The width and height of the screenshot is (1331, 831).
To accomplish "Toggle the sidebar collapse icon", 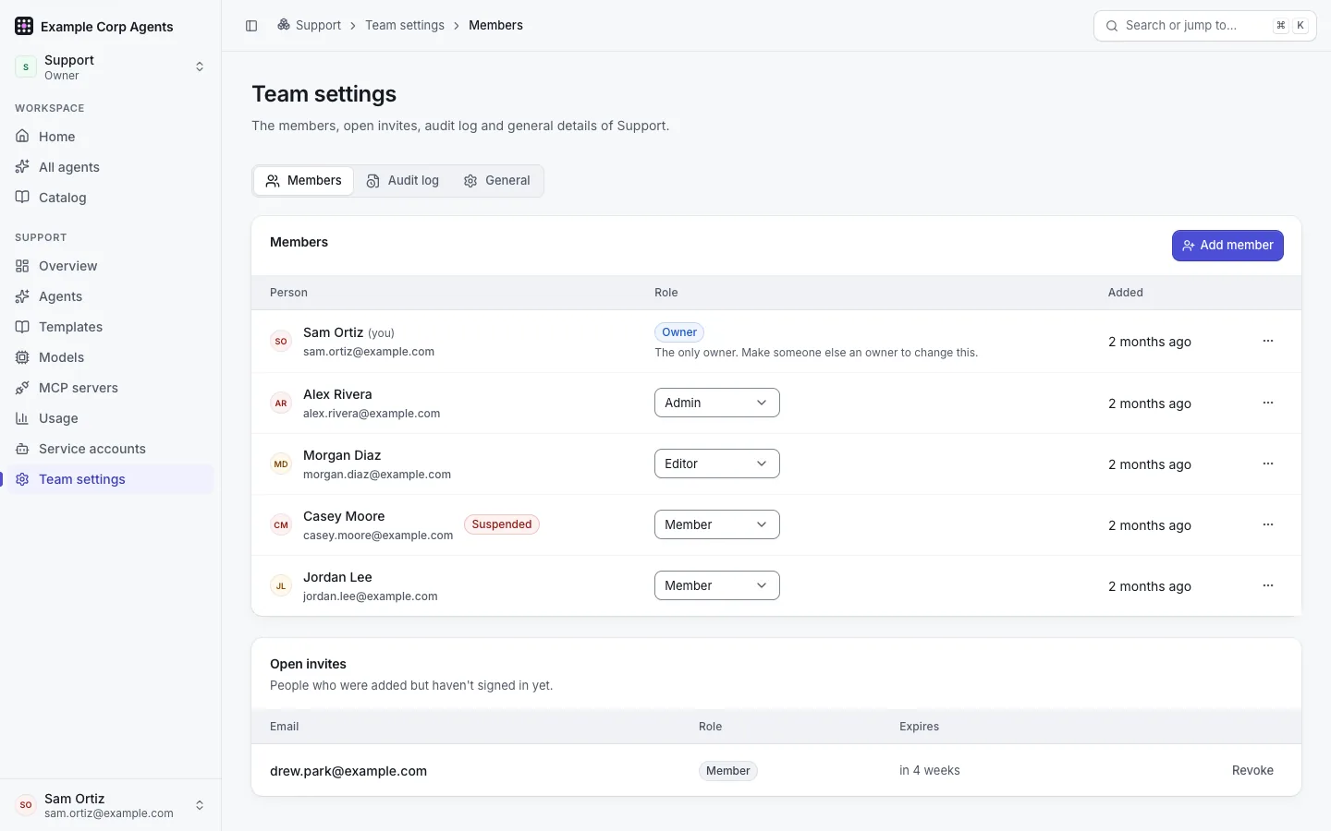I will [x=251, y=26].
